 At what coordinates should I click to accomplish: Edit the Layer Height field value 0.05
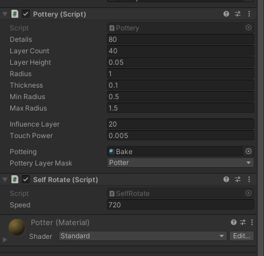181,62
